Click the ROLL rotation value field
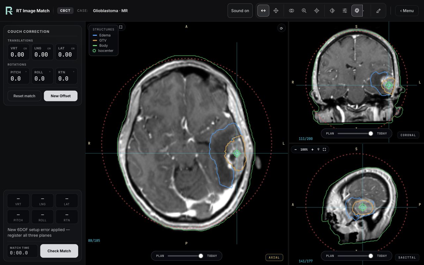The image size is (424, 265). point(42,76)
